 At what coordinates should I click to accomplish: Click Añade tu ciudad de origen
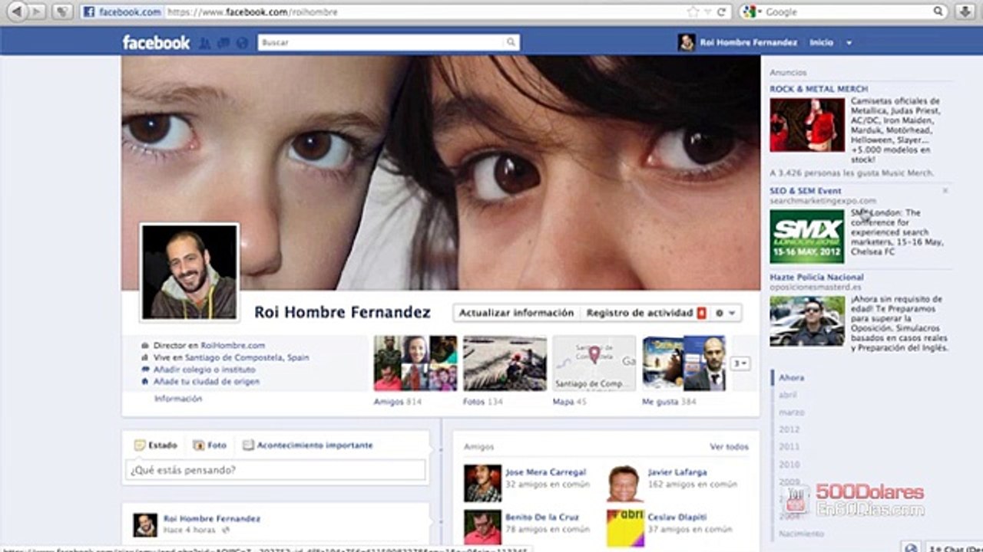click(207, 381)
